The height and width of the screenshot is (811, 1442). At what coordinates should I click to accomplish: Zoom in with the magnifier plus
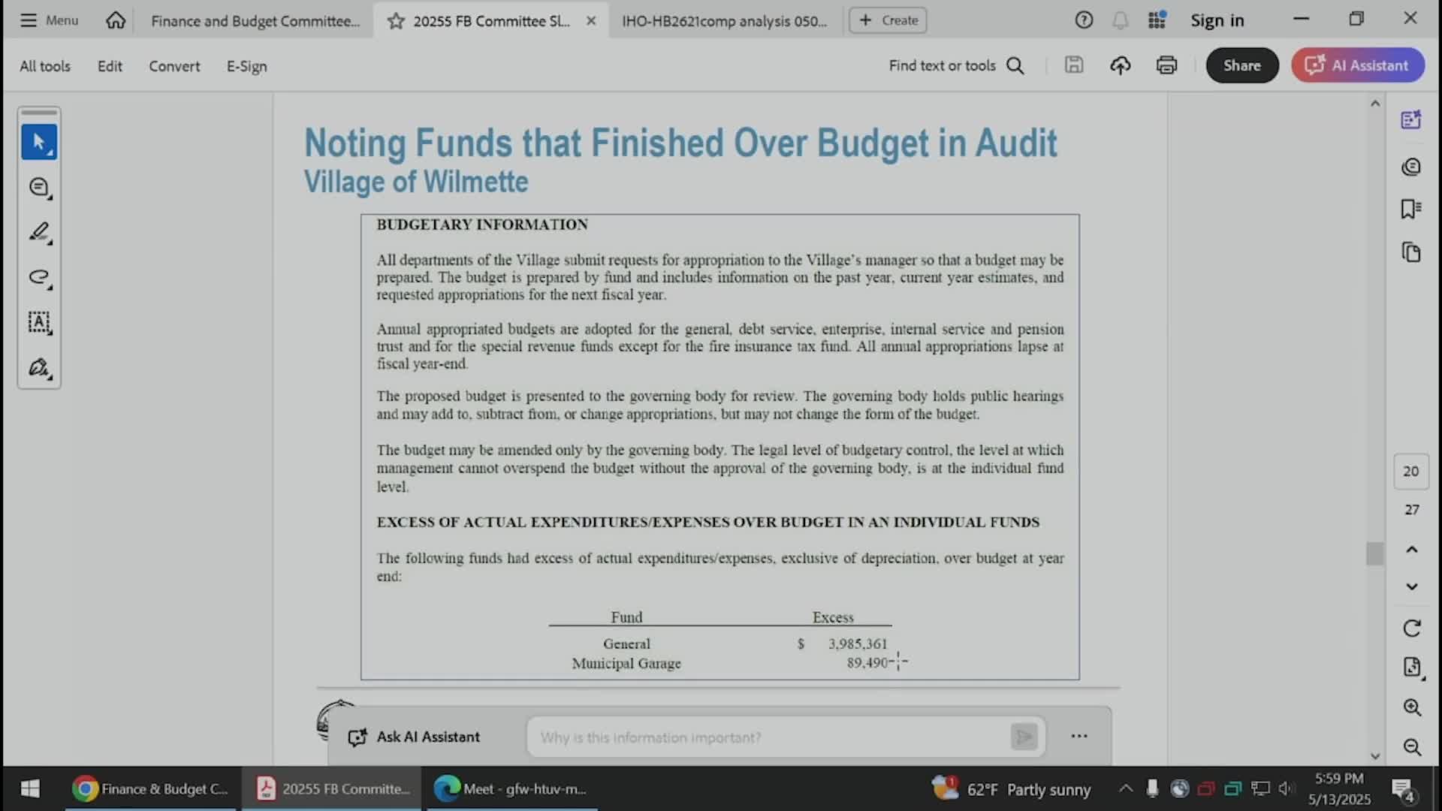1411,707
